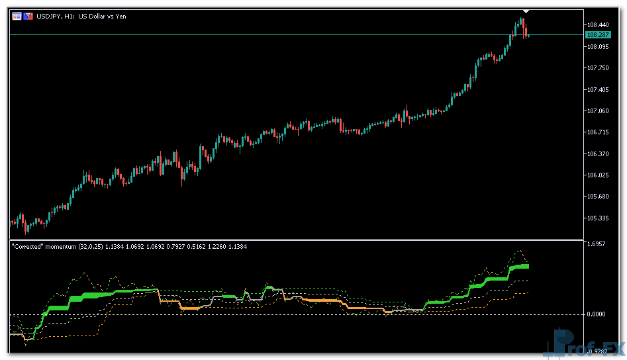Viewport: 627px width, 360px height.
Task: Click the 1.6957 indicator scale value
Action: tap(597, 245)
